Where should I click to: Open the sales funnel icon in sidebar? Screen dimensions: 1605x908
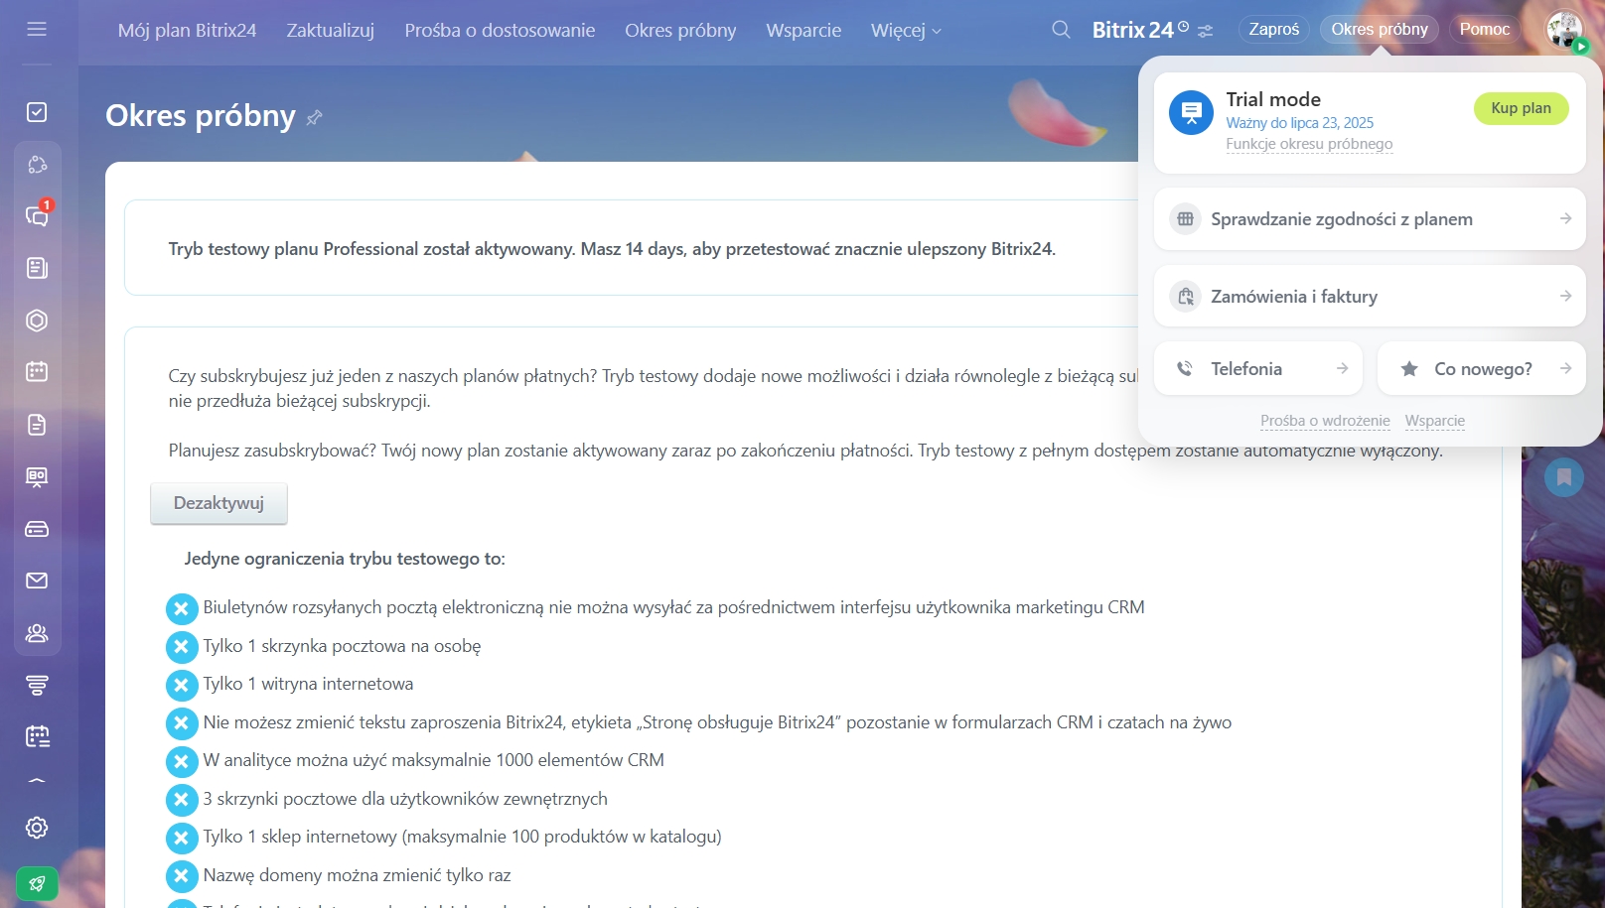coord(37,685)
